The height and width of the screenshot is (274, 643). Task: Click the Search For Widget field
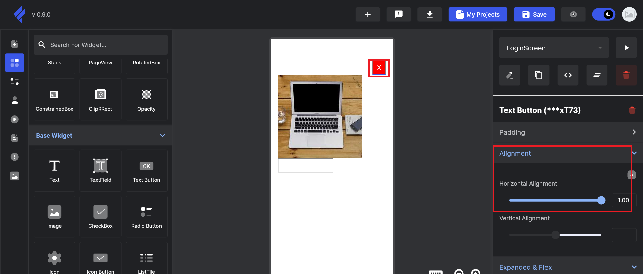101,45
